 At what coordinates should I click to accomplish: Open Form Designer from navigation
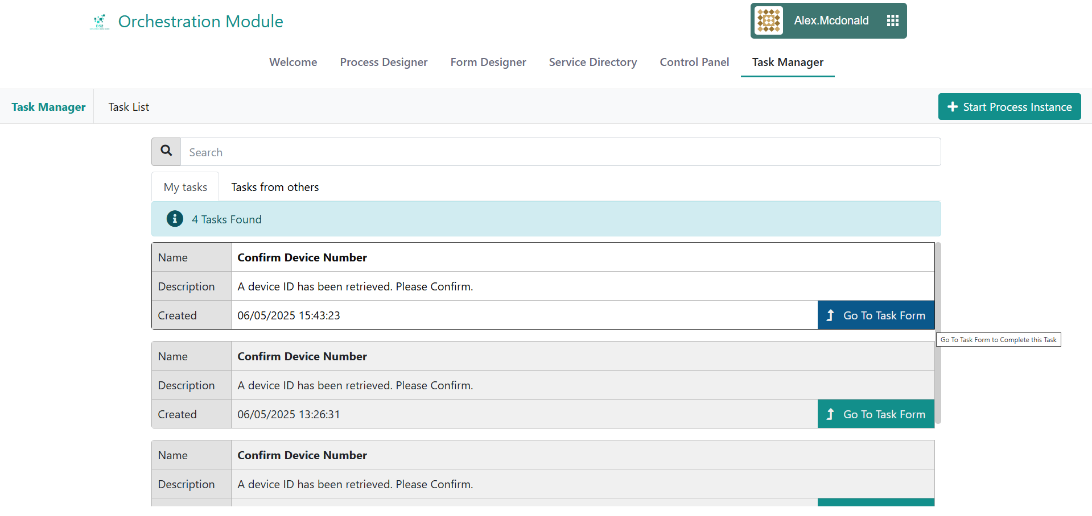tap(488, 62)
